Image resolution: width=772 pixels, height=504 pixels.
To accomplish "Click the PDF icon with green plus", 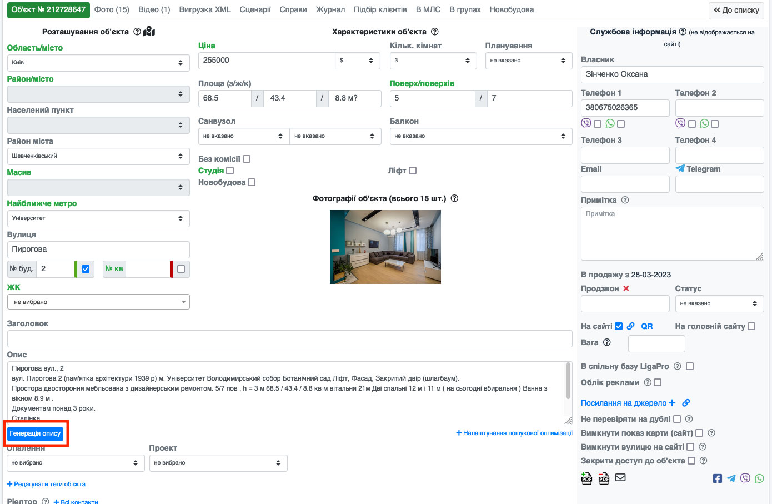I will 586,478.
